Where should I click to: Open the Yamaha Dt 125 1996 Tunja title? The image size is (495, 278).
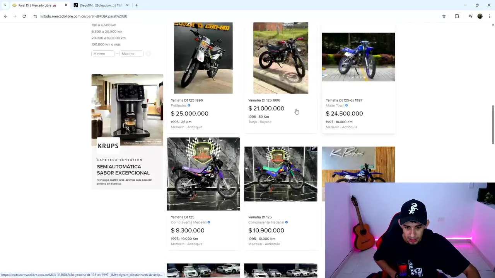pyautogui.click(x=264, y=100)
